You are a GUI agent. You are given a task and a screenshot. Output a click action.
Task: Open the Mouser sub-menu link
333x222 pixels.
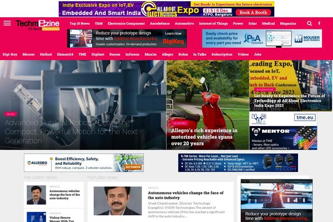pos(28,54)
